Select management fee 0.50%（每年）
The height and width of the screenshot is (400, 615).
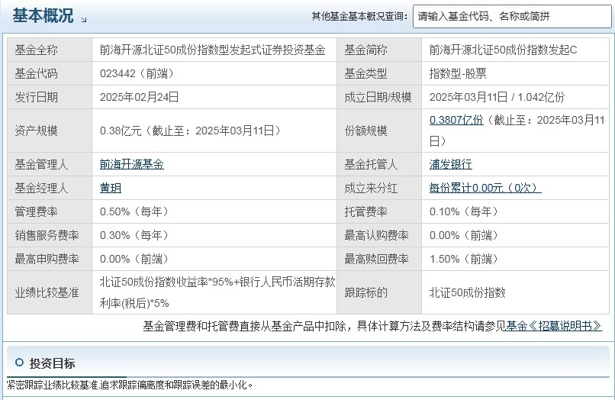pyautogui.click(x=134, y=211)
